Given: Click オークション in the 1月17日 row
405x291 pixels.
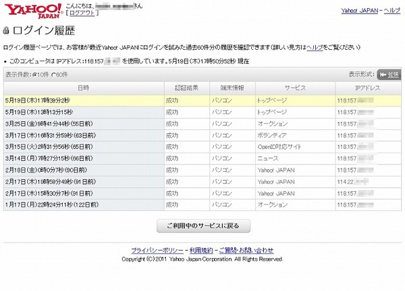Looking at the screenshot, I should [x=273, y=205].
